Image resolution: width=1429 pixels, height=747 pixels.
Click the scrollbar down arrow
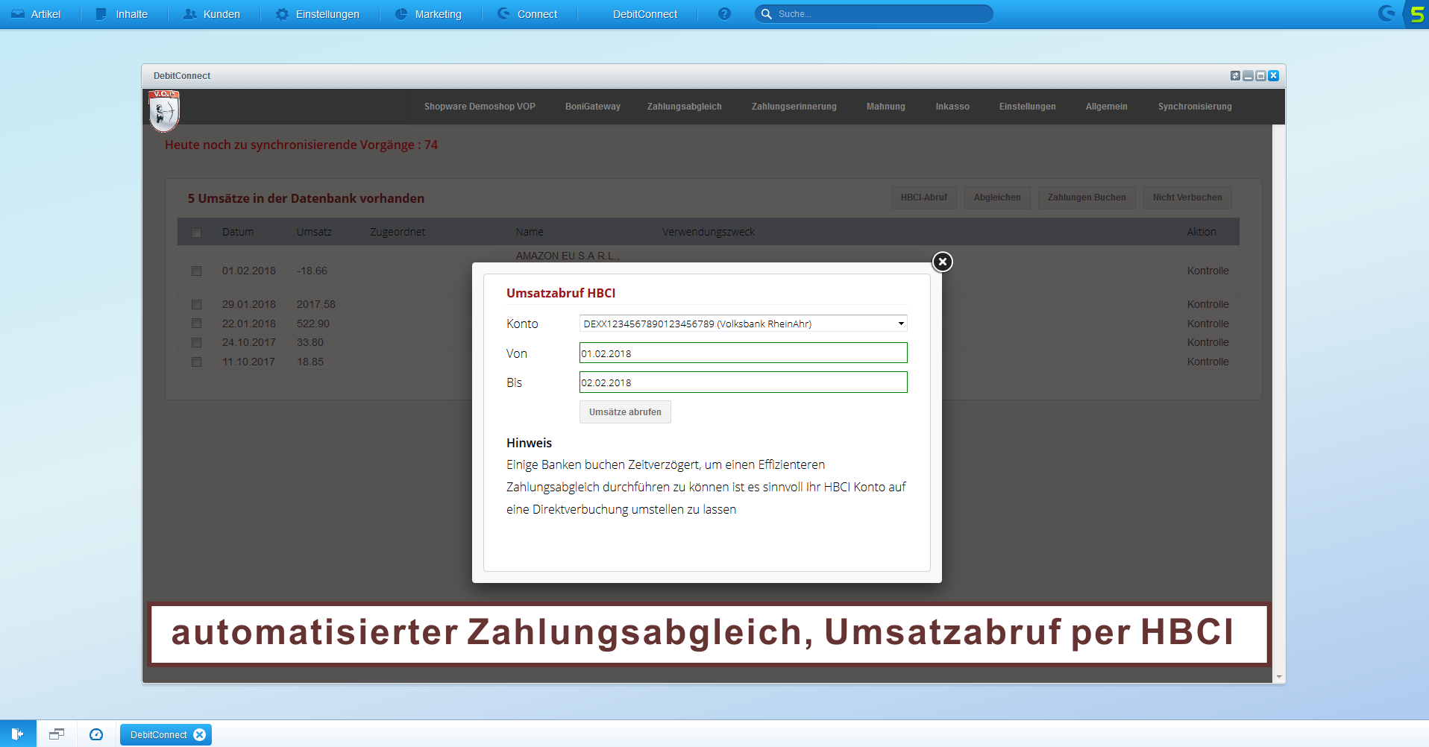1279,677
